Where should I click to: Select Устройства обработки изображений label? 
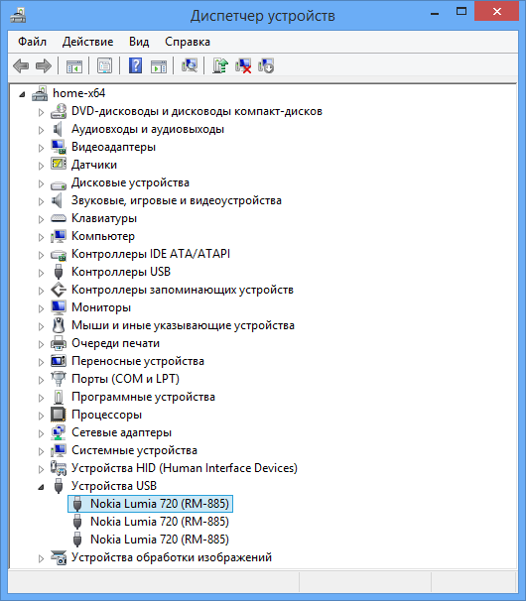tap(172, 557)
